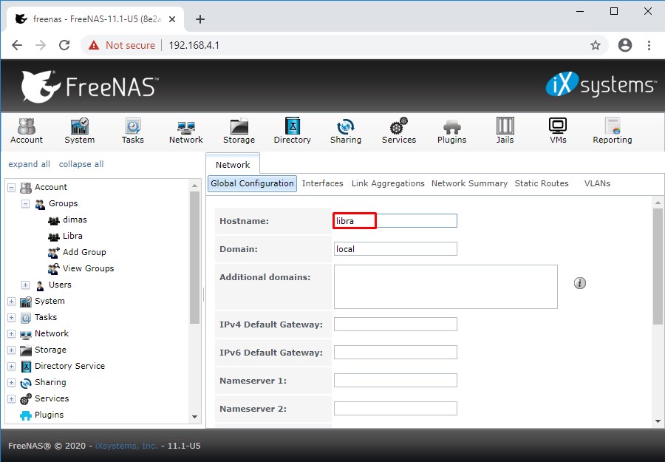Click the iXsystems logo
This screenshot has height=462, width=665.
(x=601, y=84)
